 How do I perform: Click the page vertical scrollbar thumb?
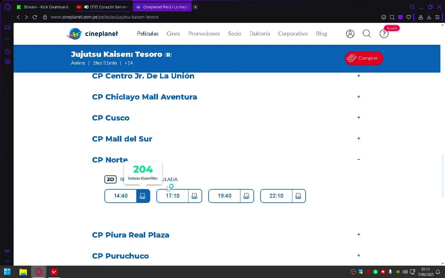click(442, 176)
